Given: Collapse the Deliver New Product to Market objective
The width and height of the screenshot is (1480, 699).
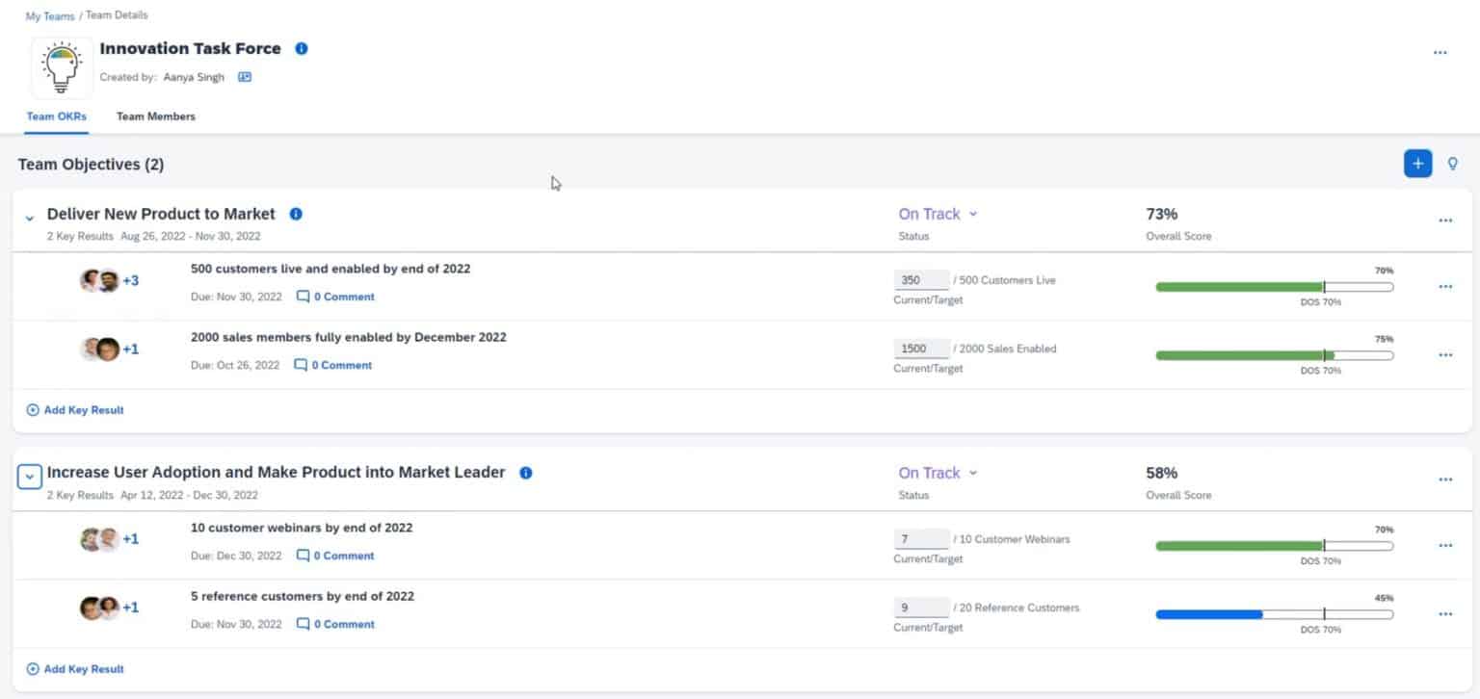Looking at the screenshot, I should 29,220.
